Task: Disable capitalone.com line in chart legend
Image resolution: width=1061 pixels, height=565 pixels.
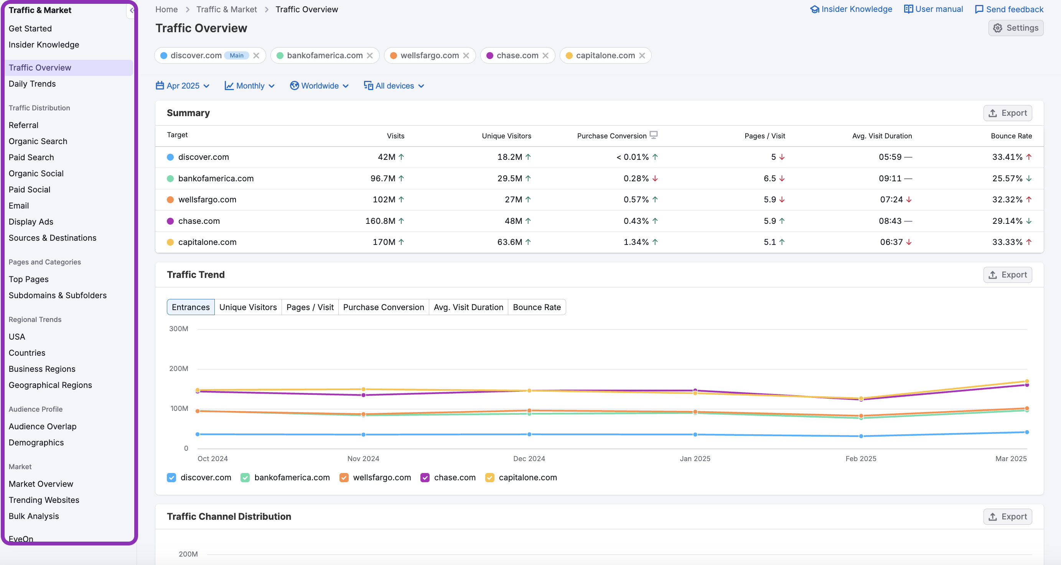Action: (489, 477)
